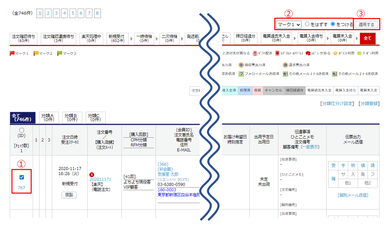Image resolution: width=392 pixels, height=225 pixels.
Task: Open the 二次待機 status tab
Action: coord(169,38)
